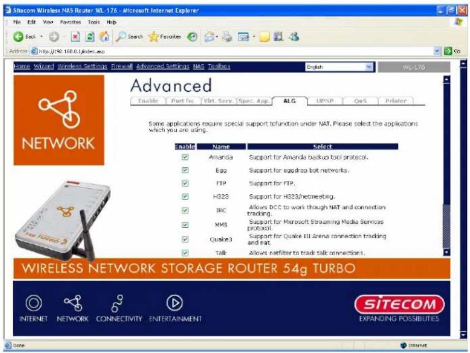The height and width of the screenshot is (353, 470).
Task: Open the Wizard navigation link
Action: point(44,66)
